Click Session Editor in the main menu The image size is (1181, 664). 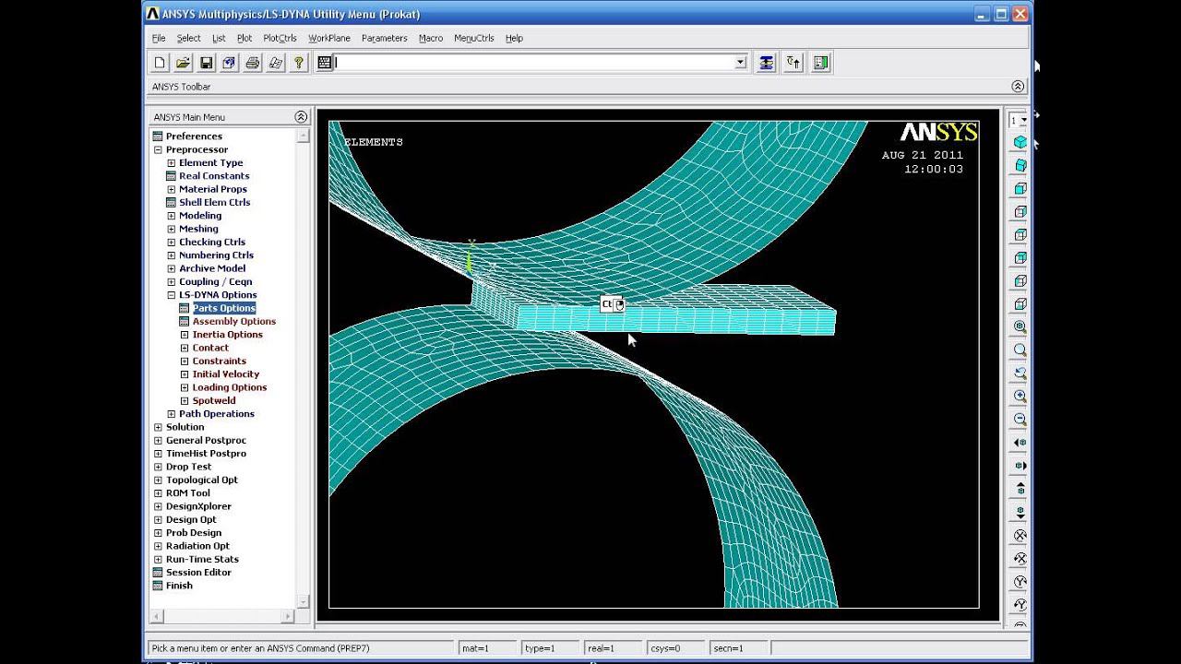[198, 573]
